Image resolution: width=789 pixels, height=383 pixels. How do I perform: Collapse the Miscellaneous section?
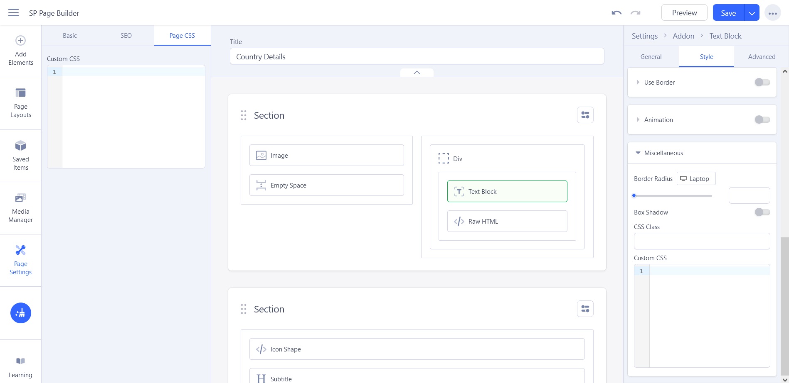tap(663, 153)
